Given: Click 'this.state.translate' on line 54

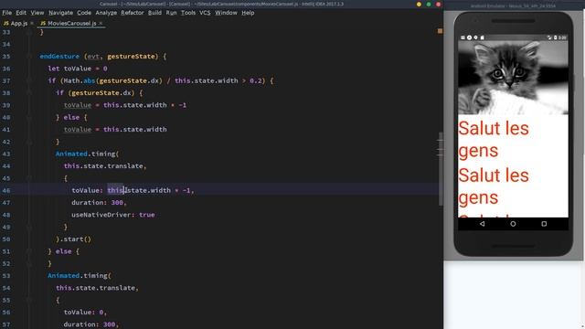Looking at the screenshot, I should 95,288.
